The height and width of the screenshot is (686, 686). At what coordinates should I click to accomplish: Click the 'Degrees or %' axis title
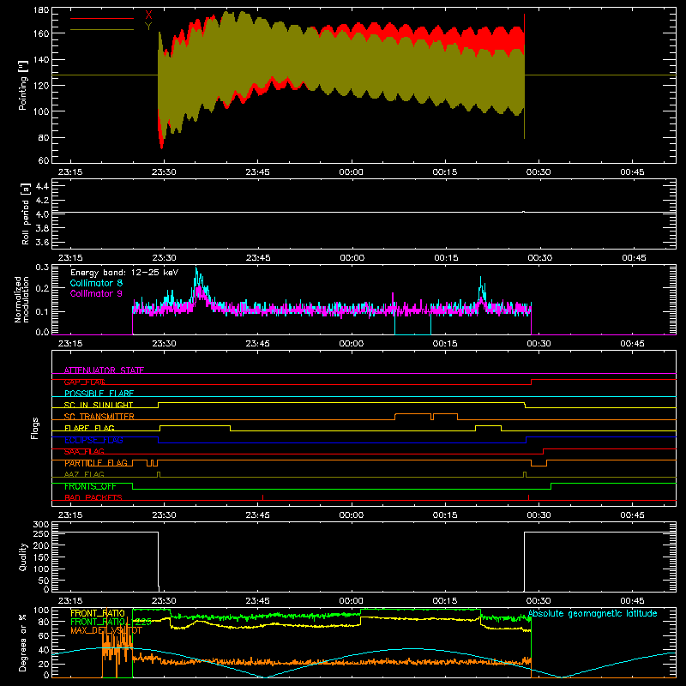[23, 642]
